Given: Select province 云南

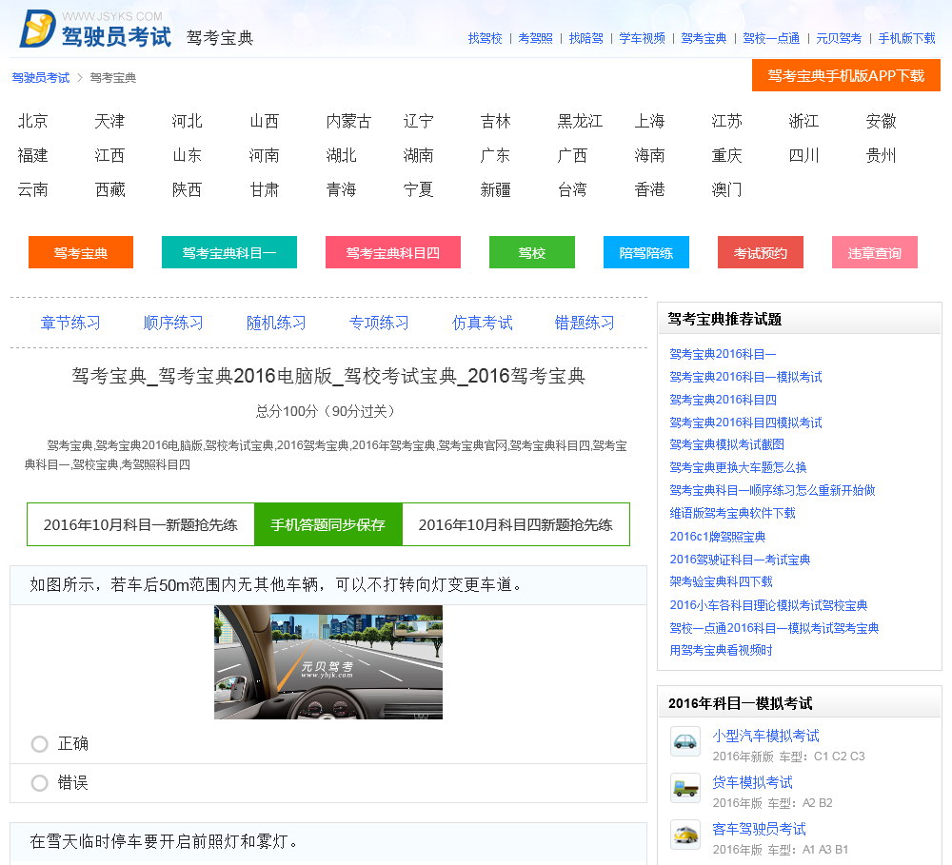Looking at the screenshot, I should coord(32,189).
